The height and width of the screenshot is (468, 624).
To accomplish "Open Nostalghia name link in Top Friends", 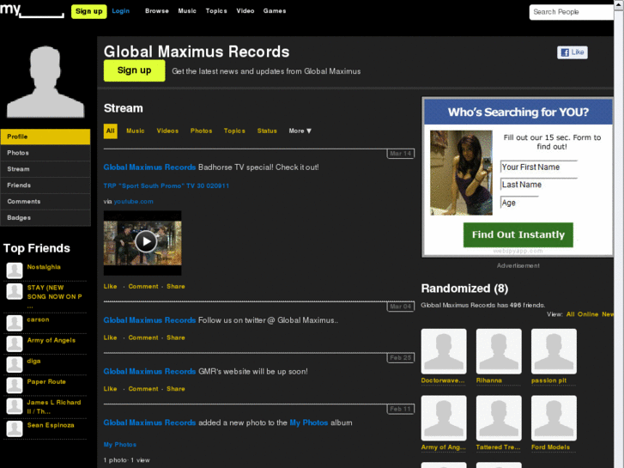I will point(44,267).
